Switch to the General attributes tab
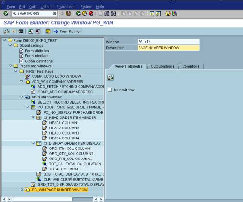 128,66
